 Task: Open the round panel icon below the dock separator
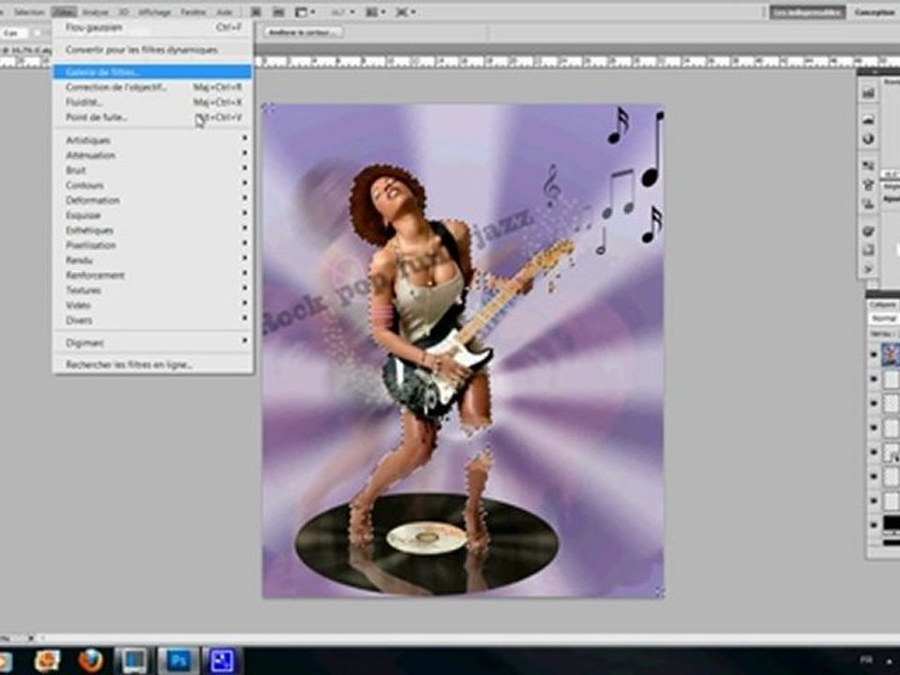click(868, 231)
